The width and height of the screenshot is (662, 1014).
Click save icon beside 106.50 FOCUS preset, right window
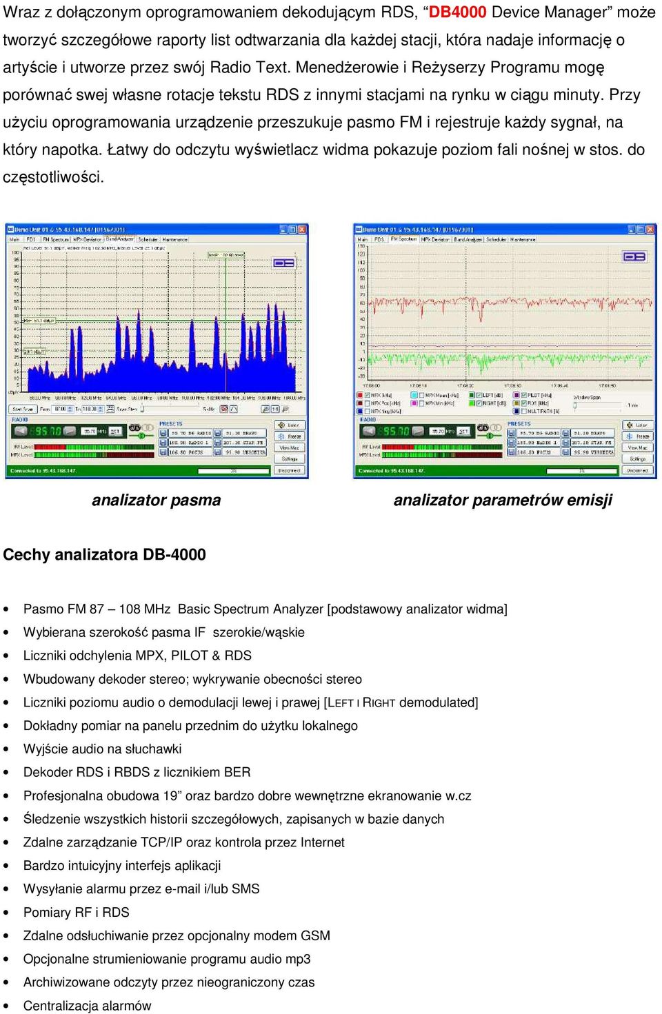click(512, 452)
